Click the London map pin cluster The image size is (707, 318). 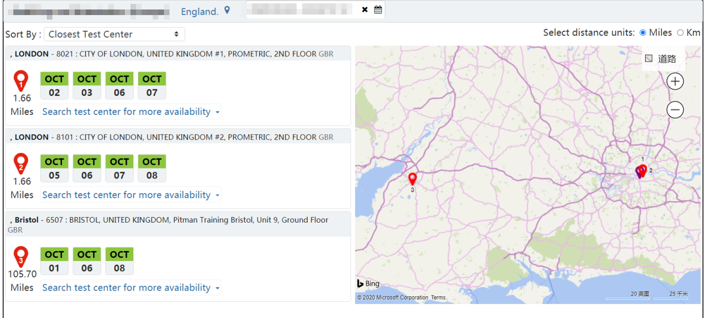pyautogui.click(x=641, y=171)
